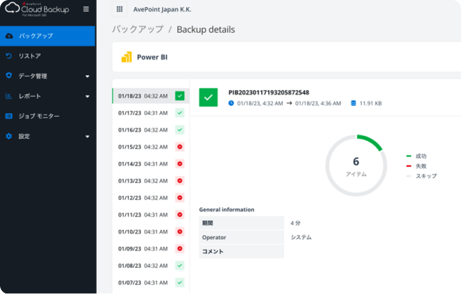Go back via バックアップ breadcrumb link
Image resolution: width=461 pixels, height=294 pixels.
[x=138, y=30]
